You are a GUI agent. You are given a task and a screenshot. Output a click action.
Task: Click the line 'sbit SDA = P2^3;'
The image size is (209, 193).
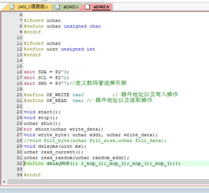click(x=46, y=72)
